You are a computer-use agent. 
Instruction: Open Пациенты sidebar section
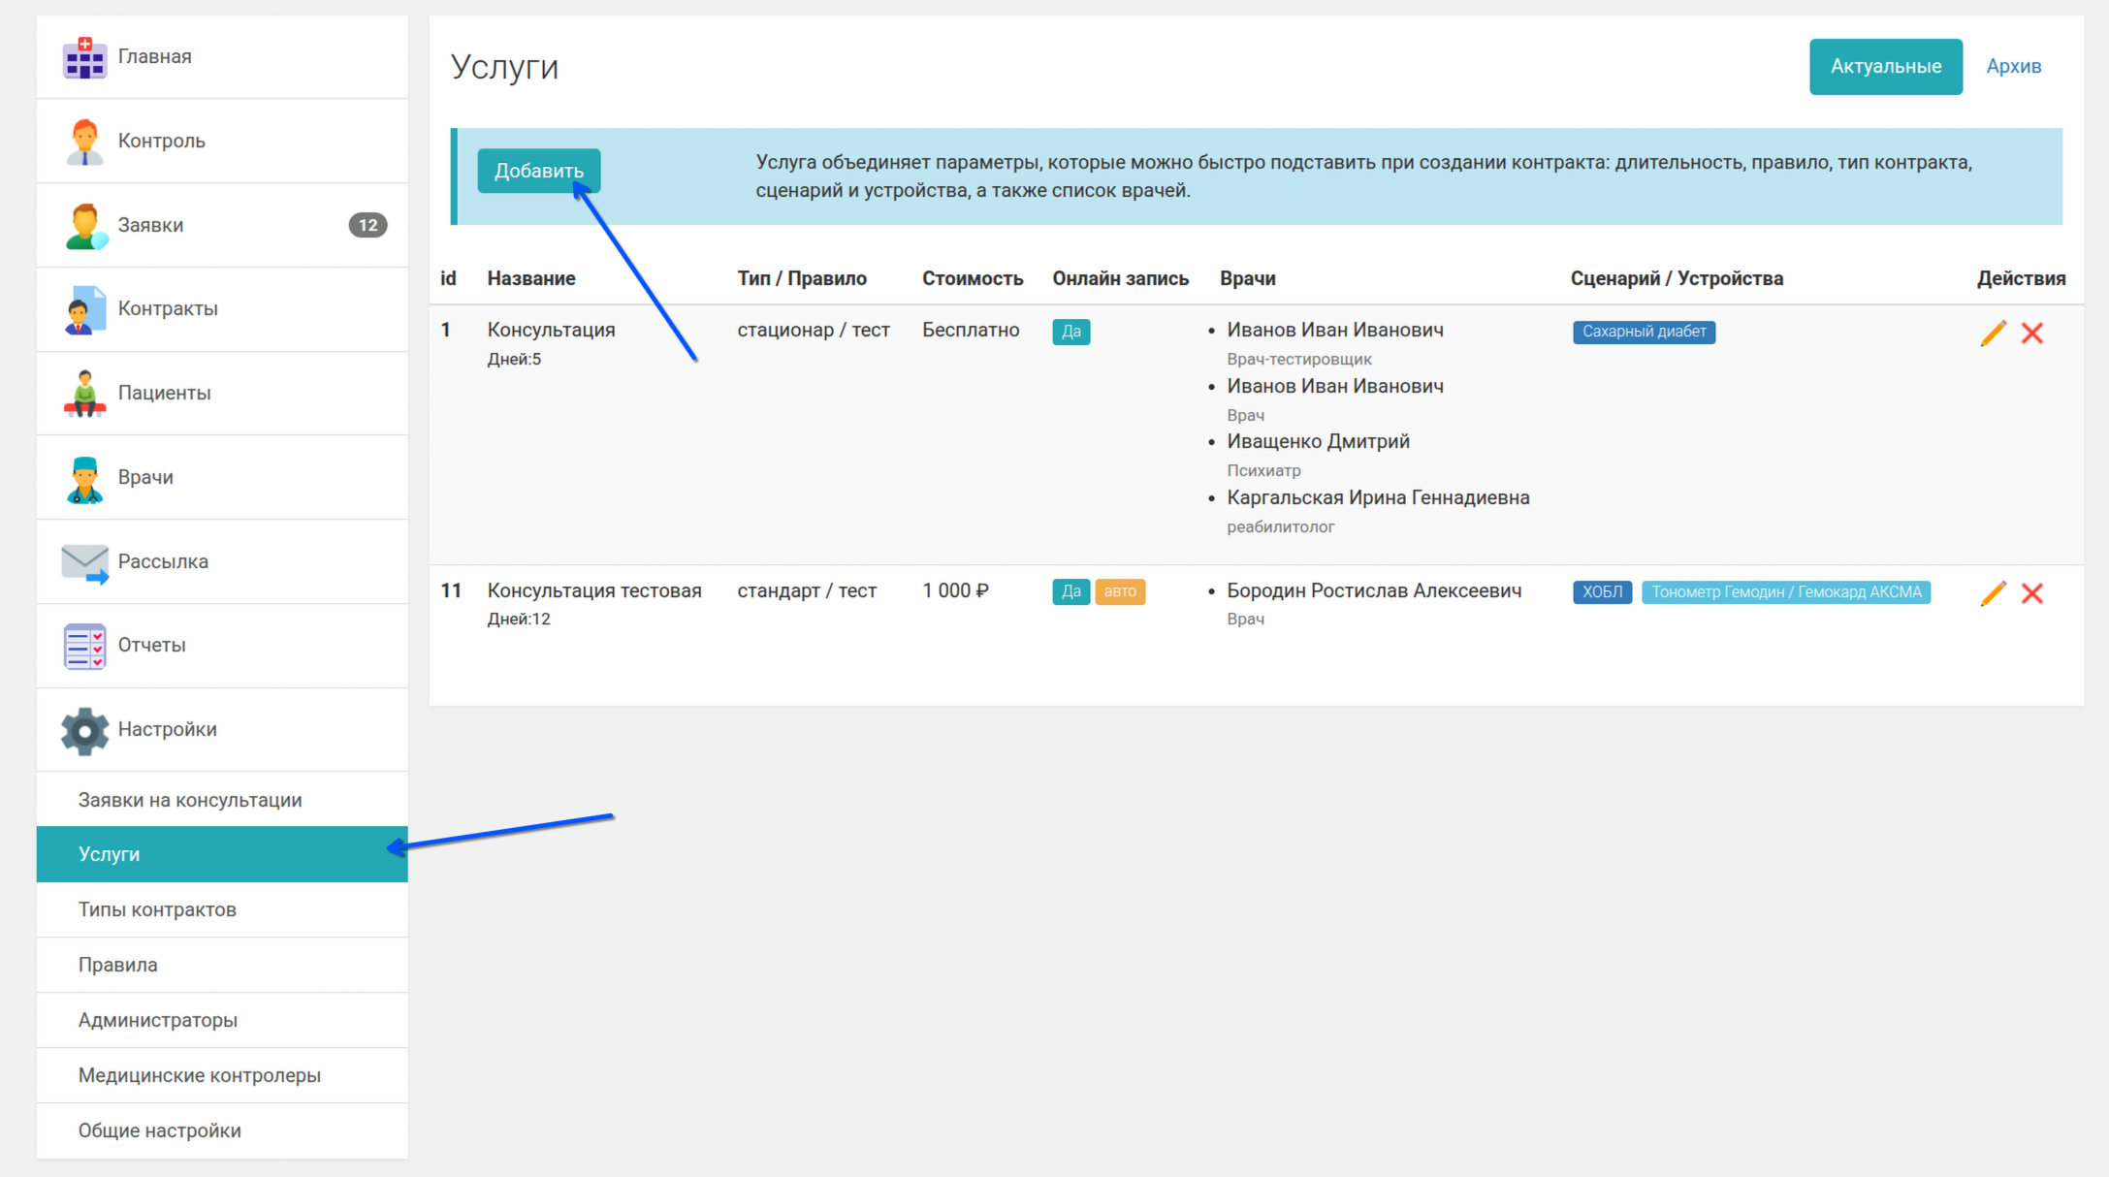[x=164, y=394]
